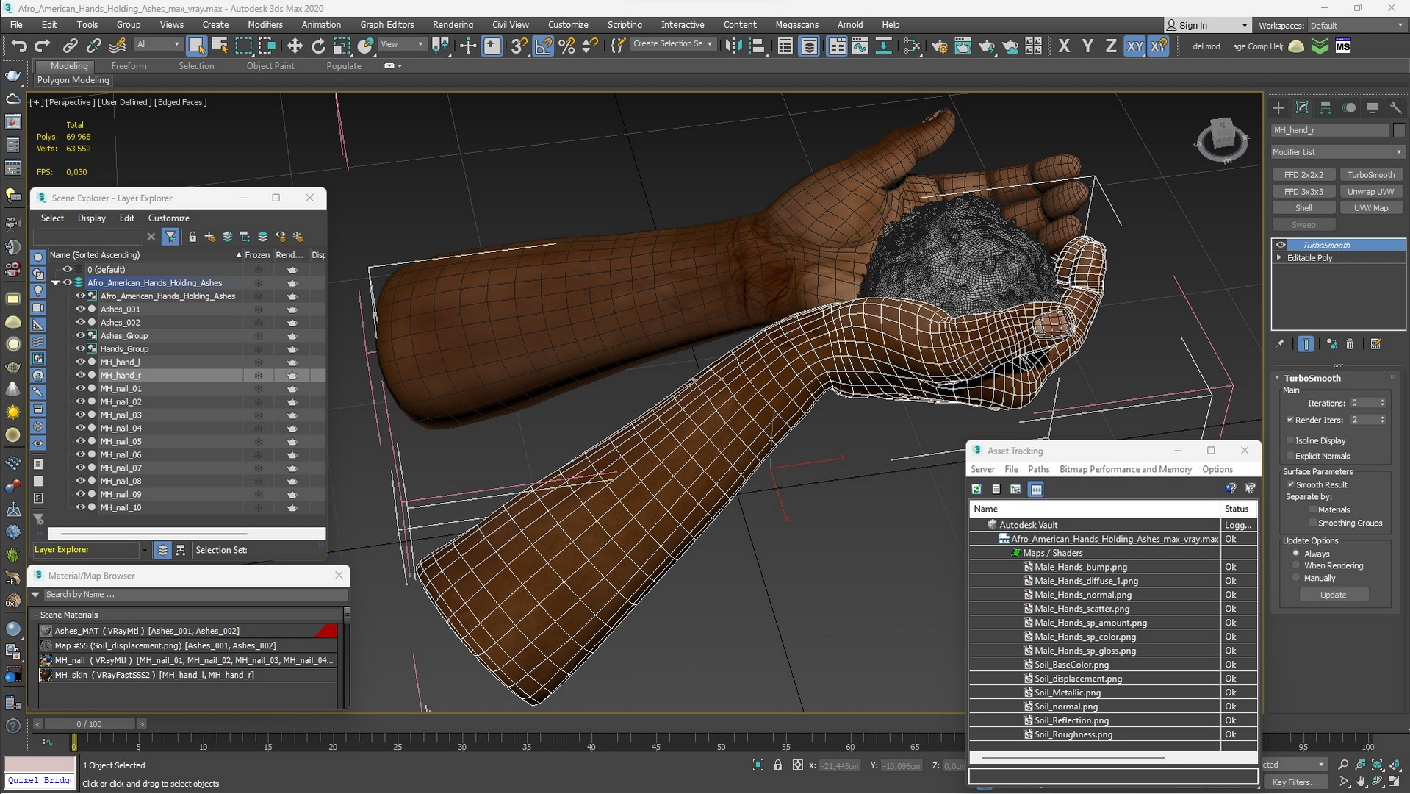Click the Mirror tool icon
The image size is (1410, 794).
tap(733, 46)
